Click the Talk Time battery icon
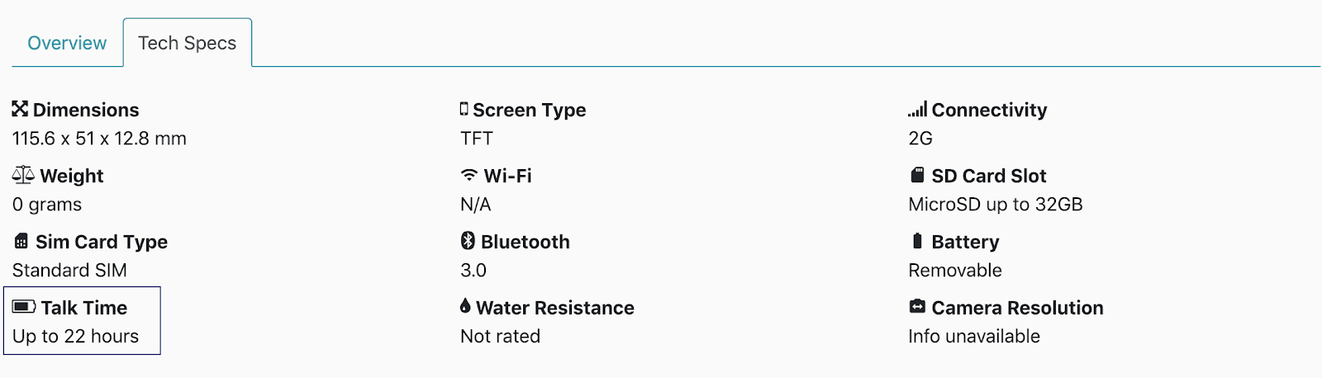This screenshot has width=1322, height=378. tap(24, 307)
